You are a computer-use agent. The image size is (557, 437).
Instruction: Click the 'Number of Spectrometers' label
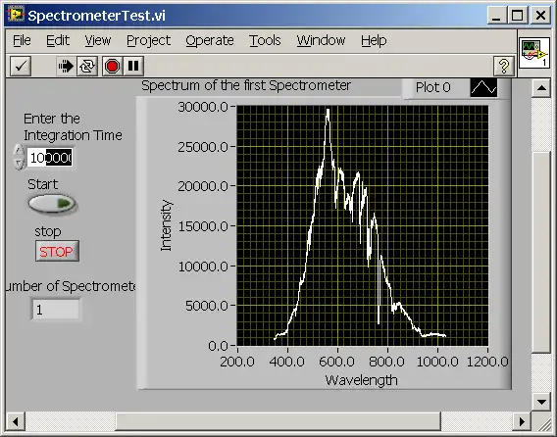(x=71, y=286)
